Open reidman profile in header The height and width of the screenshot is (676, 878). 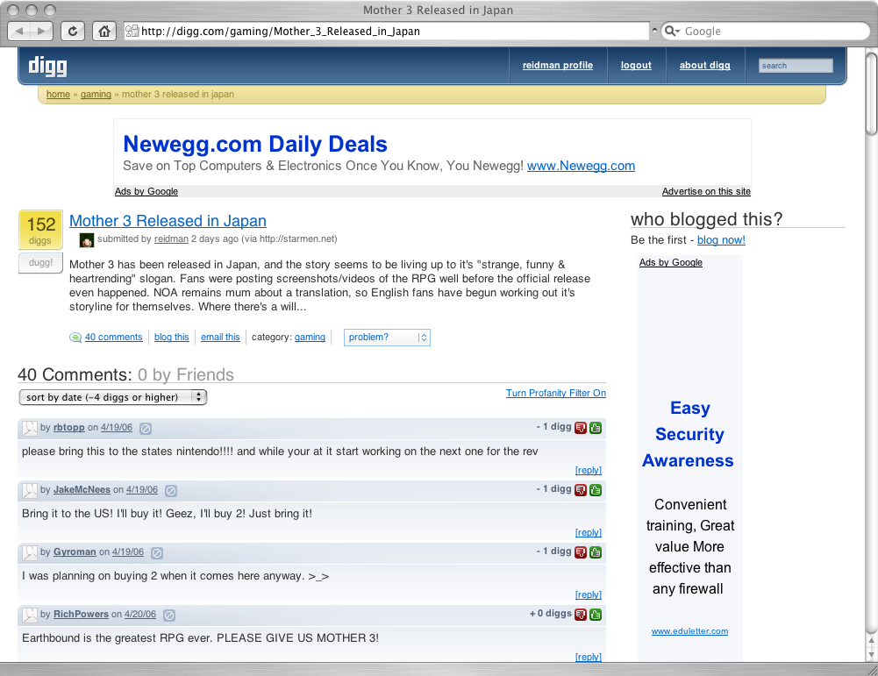pyautogui.click(x=558, y=66)
